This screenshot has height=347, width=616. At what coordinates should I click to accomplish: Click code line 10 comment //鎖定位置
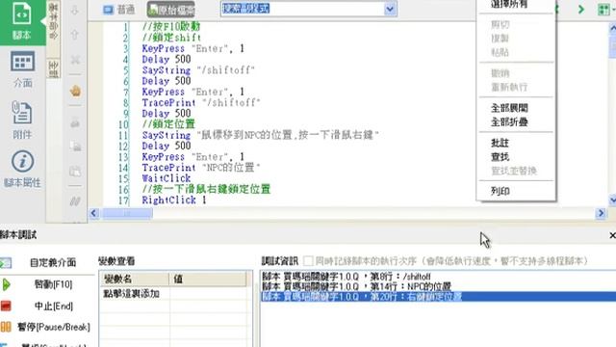point(168,124)
